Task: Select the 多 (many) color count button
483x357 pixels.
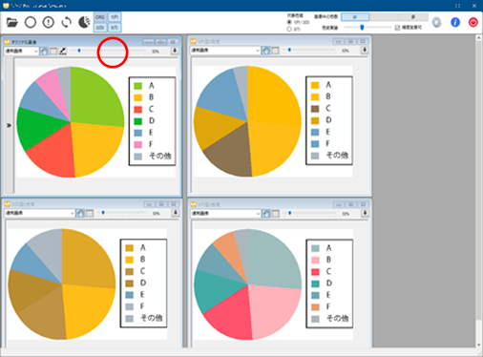Action: pyautogui.click(x=412, y=17)
